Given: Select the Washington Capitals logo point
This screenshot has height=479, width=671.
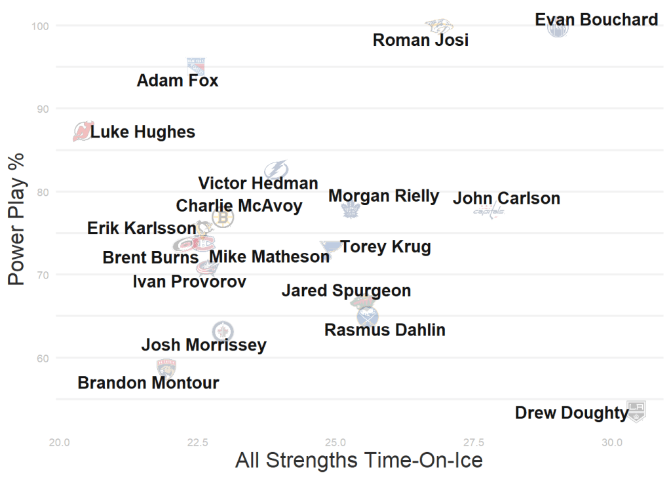Looking at the screenshot, I should [489, 212].
